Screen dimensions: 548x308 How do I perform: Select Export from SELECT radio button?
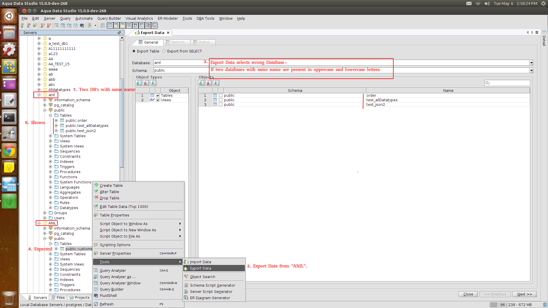[x=164, y=51]
